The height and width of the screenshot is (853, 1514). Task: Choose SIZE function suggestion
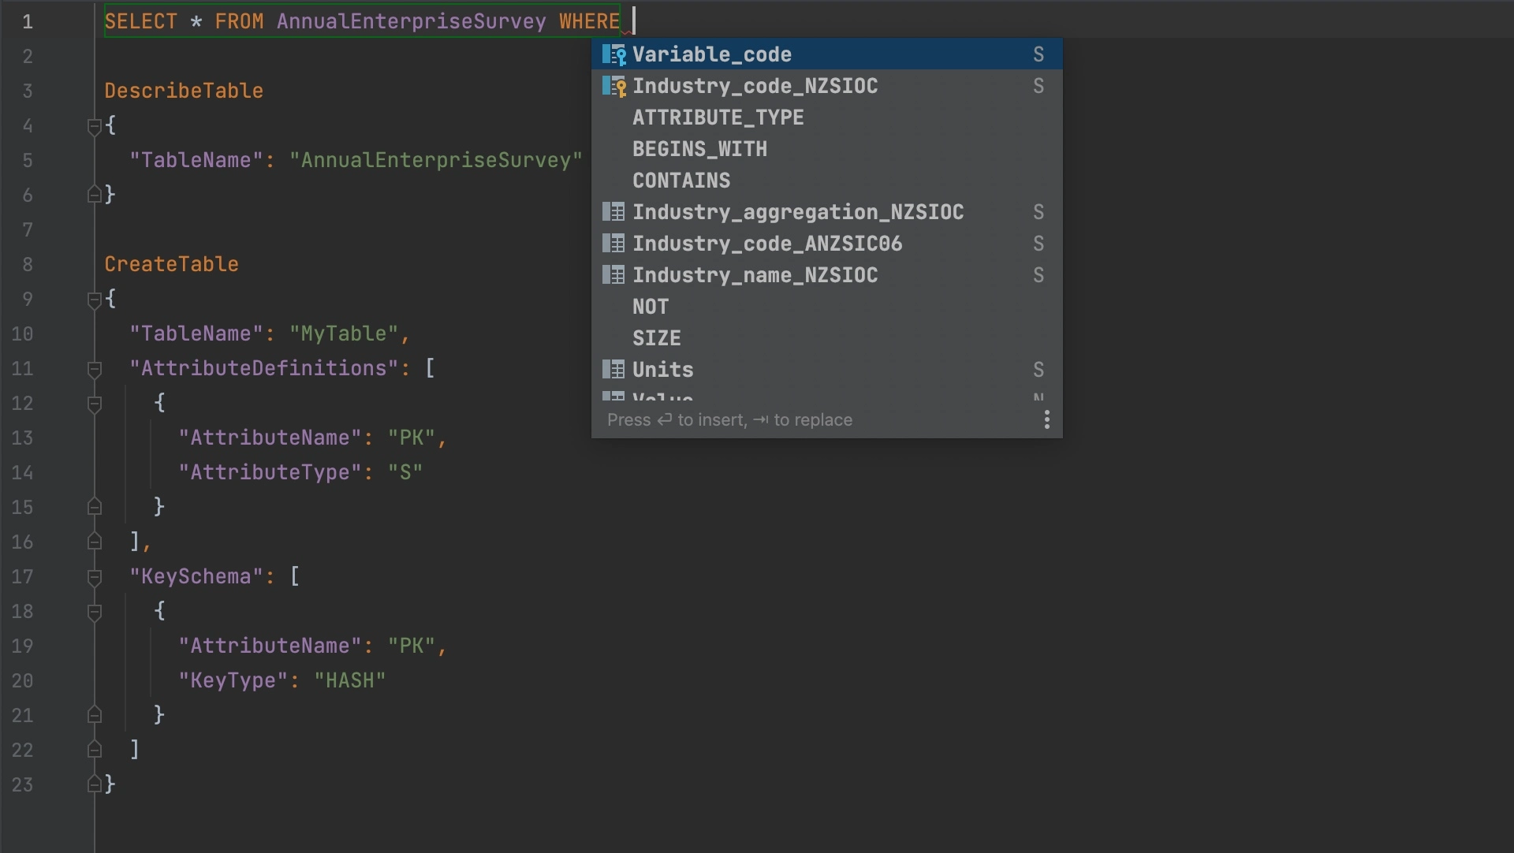pos(826,338)
